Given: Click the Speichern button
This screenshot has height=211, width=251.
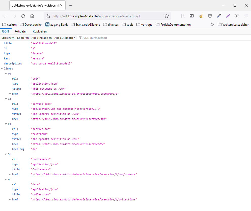Looking at the screenshot, I should tap(8, 38).
